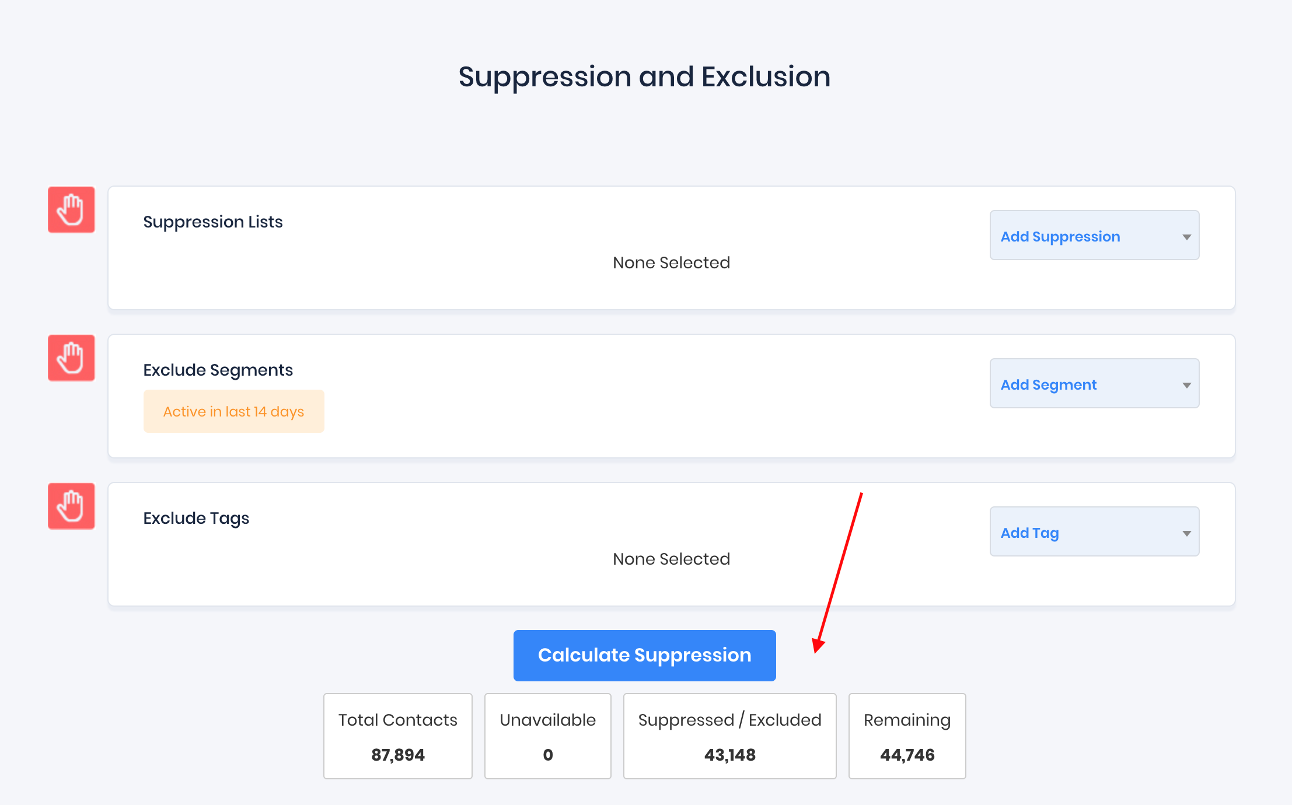Click the red hand icon beside Exclude Tags
Image resolution: width=1292 pixels, height=805 pixels.
point(71,506)
